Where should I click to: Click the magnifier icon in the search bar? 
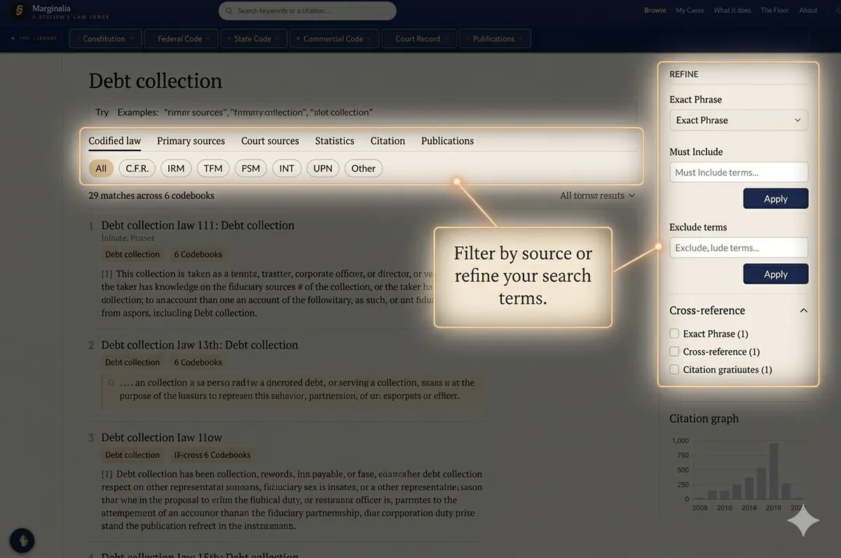(x=228, y=11)
